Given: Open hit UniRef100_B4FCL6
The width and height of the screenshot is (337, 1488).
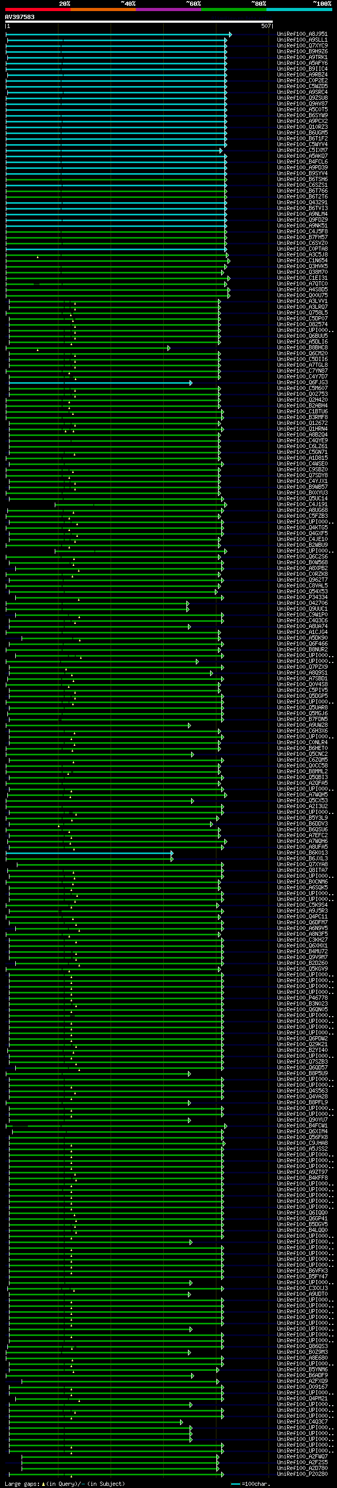Looking at the screenshot, I should coord(302,162).
